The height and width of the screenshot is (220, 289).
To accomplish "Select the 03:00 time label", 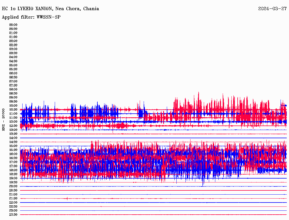I will [13, 49].
